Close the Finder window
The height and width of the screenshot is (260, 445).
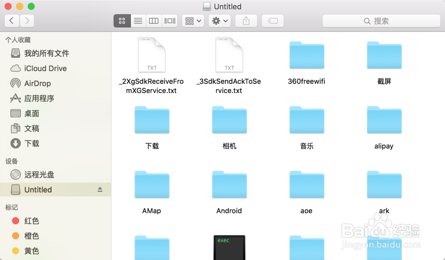coord(8,6)
